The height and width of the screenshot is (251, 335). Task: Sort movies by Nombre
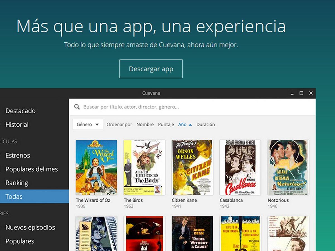145,124
